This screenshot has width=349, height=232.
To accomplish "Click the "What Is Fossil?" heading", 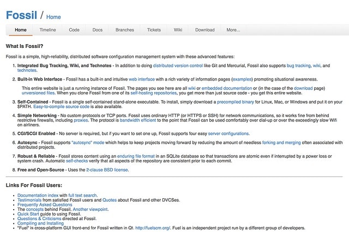I will pos(25,46).
